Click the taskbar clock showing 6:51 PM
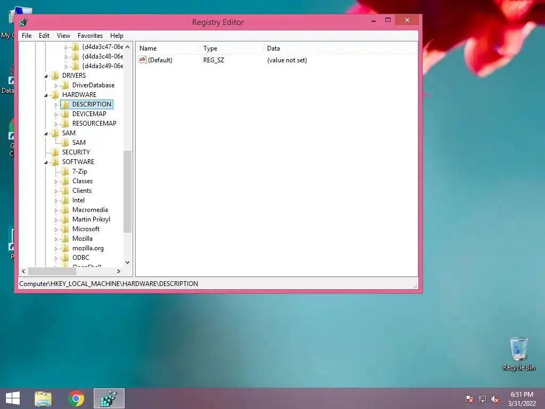 (522, 399)
